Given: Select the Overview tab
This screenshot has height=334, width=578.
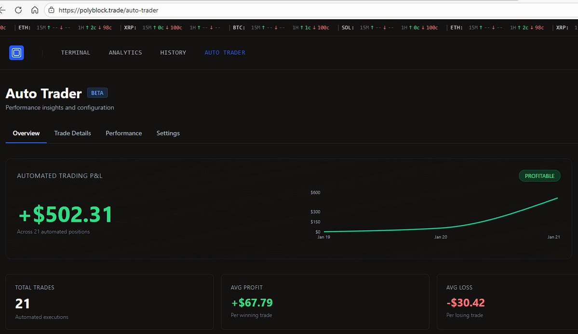Looking at the screenshot, I should pos(26,133).
